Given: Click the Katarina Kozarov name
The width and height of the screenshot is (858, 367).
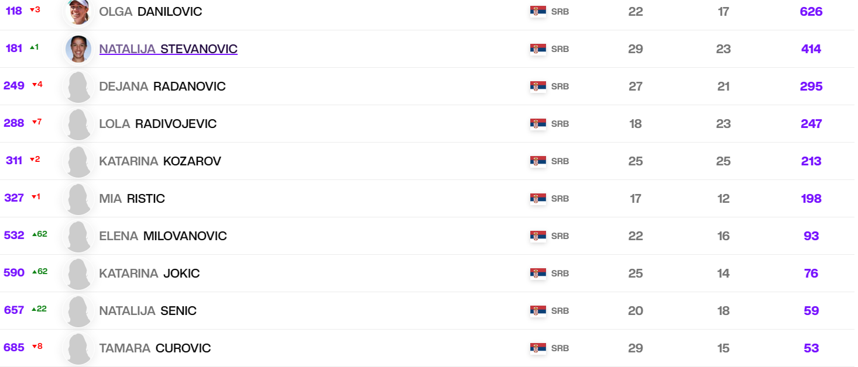Looking at the screenshot, I should coord(160,161).
